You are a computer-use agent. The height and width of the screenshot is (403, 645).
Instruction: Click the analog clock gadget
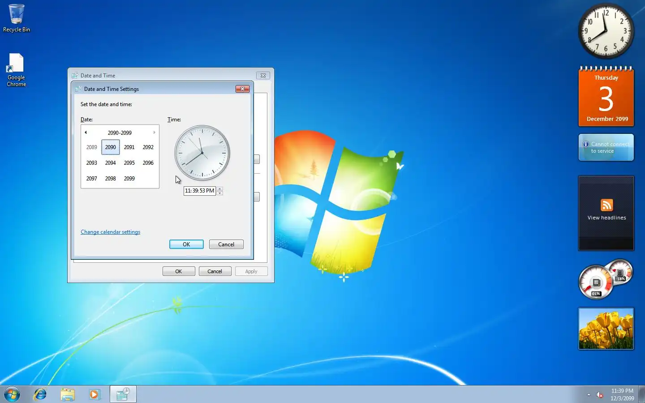(x=606, y=31)
